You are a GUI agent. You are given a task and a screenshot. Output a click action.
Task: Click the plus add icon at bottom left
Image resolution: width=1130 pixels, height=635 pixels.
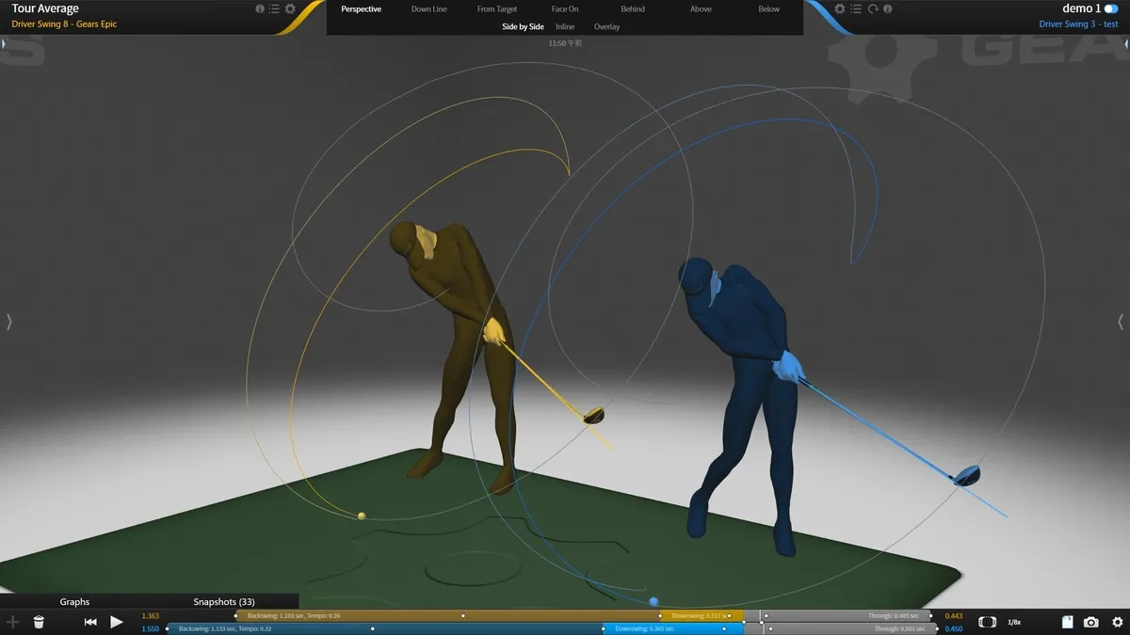pos(13,622)
